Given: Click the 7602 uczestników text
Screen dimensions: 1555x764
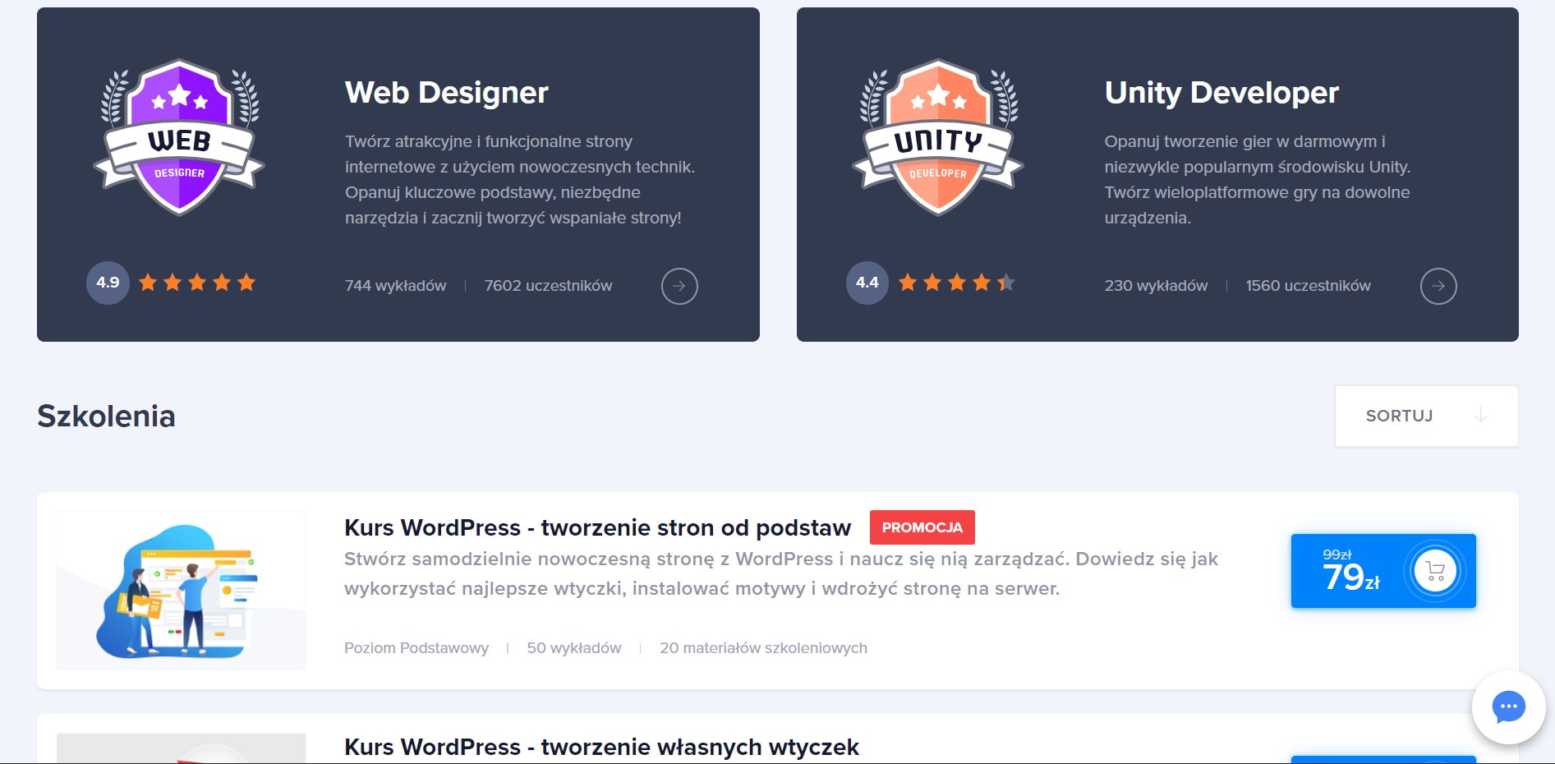Looking at the screenshot, I should click(x=548, y=286).
